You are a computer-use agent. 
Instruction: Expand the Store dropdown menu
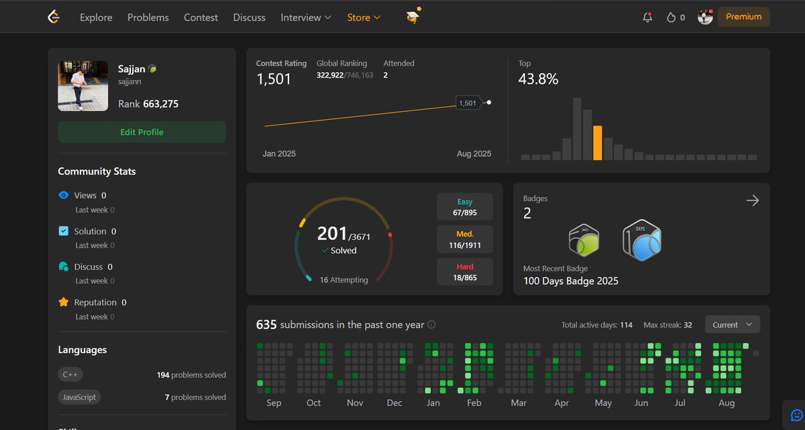tap(364, 17)
